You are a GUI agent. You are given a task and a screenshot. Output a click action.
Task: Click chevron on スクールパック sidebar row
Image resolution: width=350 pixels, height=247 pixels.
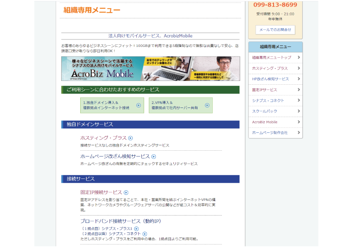[298, 111]
